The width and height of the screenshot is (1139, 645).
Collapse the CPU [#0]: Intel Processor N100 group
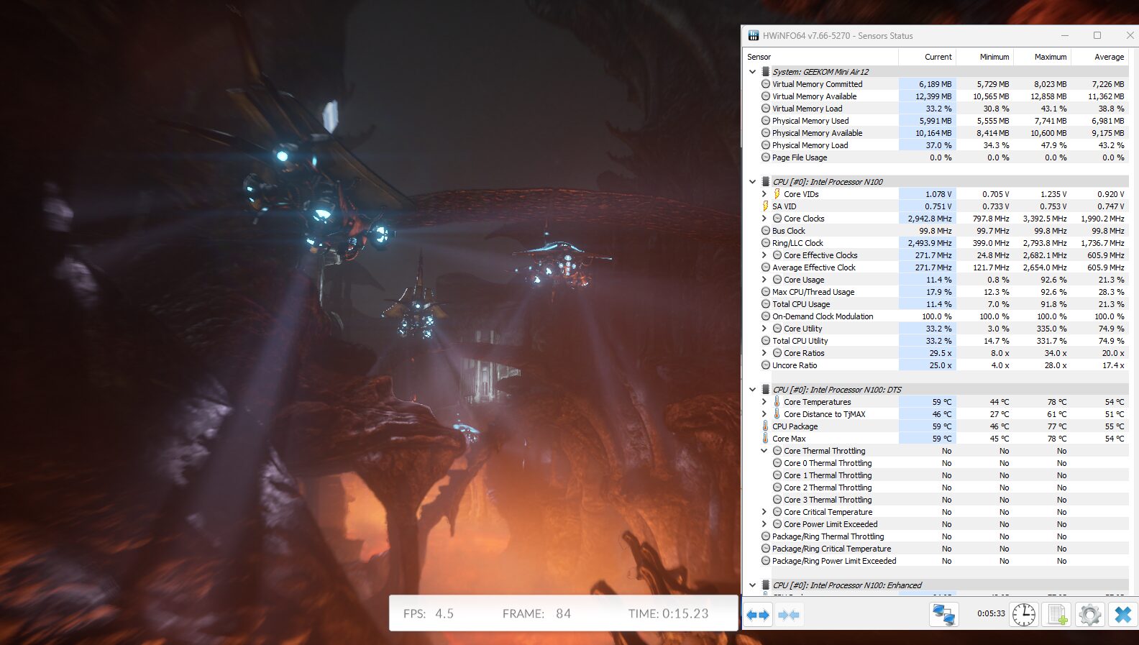point(752,182)
